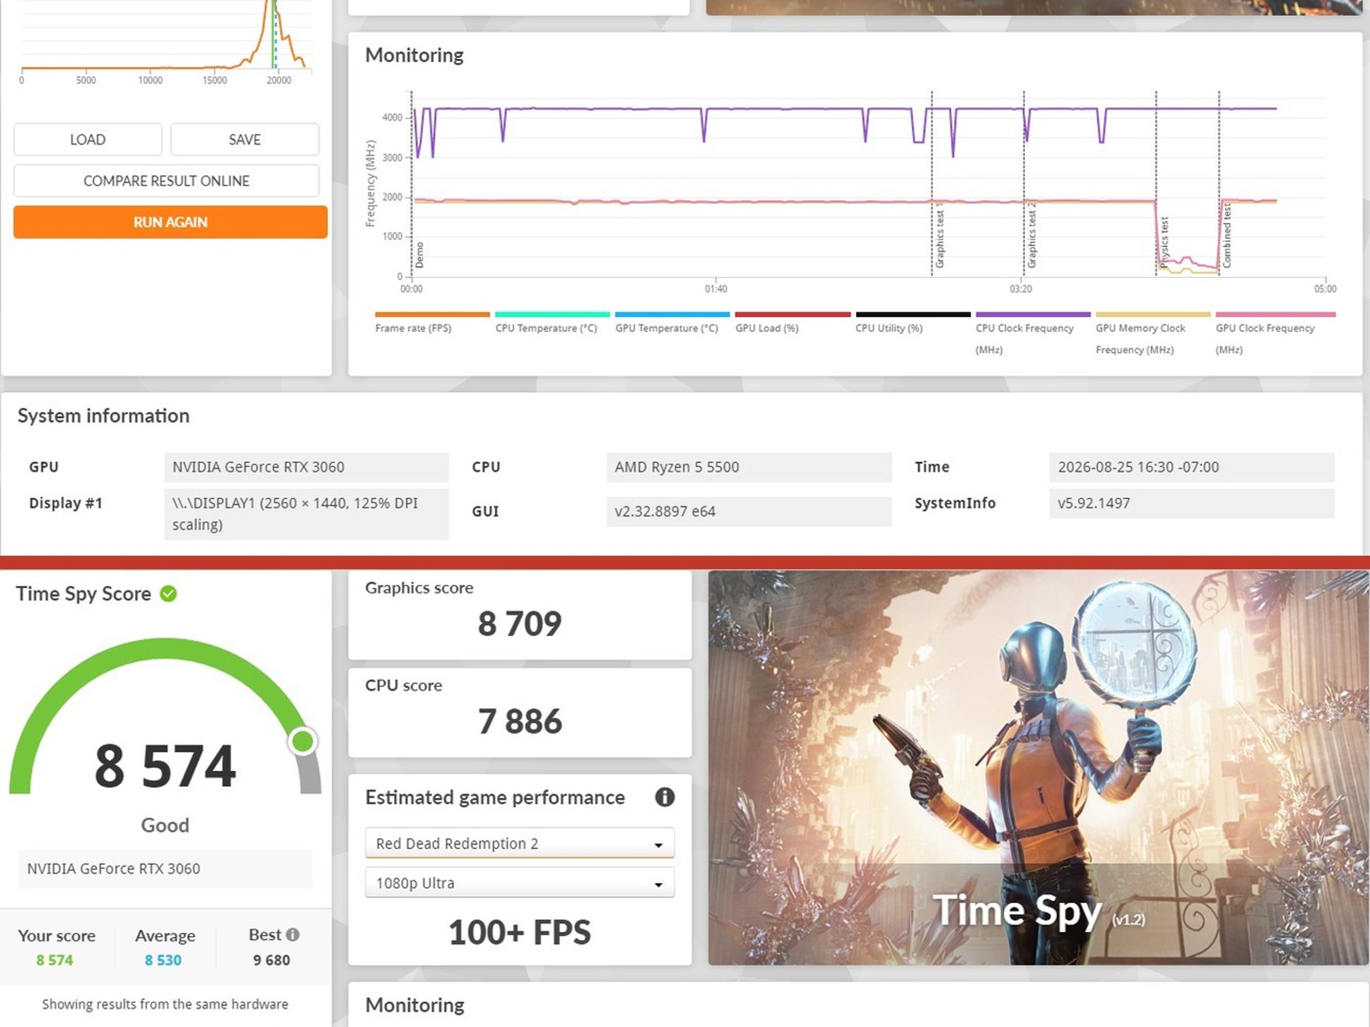
Task: Click the Combined test marker on chart
Action: pyautogui.click(x=1227, y=236)
